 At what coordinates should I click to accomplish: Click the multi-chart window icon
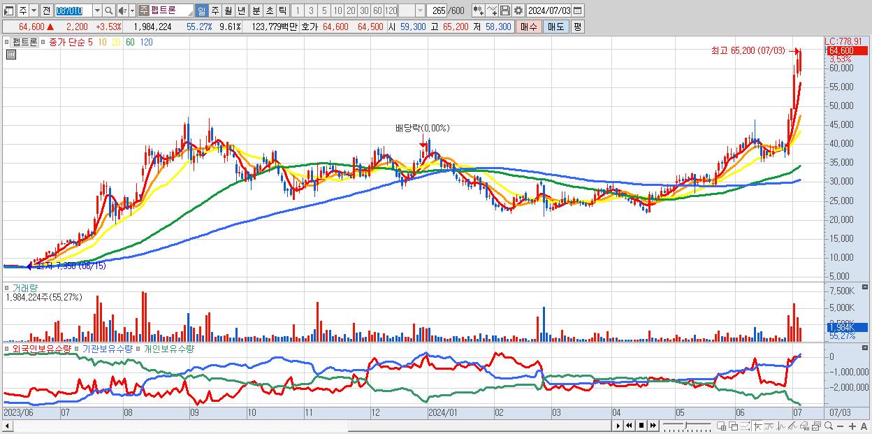point(817,426)
